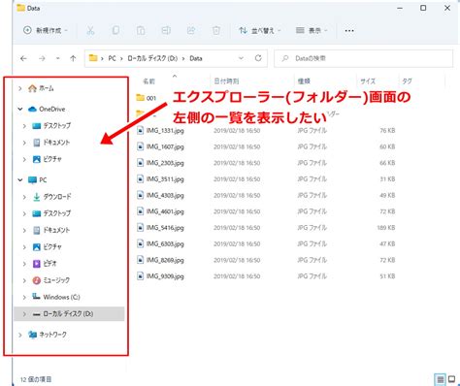Viewport: 460px width, 386px height.
Task: Select the Windows (C:) drive icon
Action: tap(36, 297)
